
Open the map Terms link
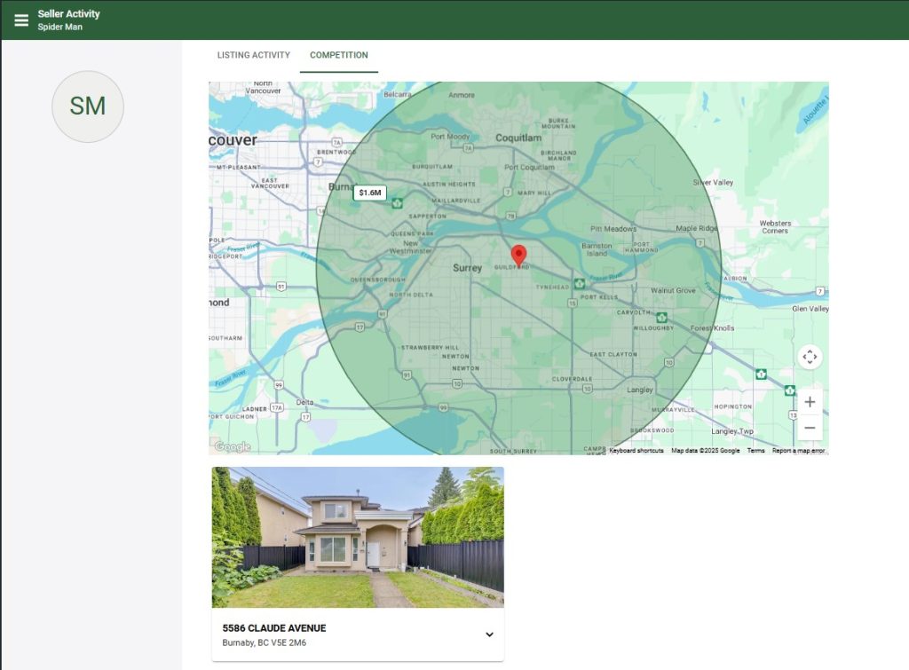pyautogui.click(x=755, y=451)
